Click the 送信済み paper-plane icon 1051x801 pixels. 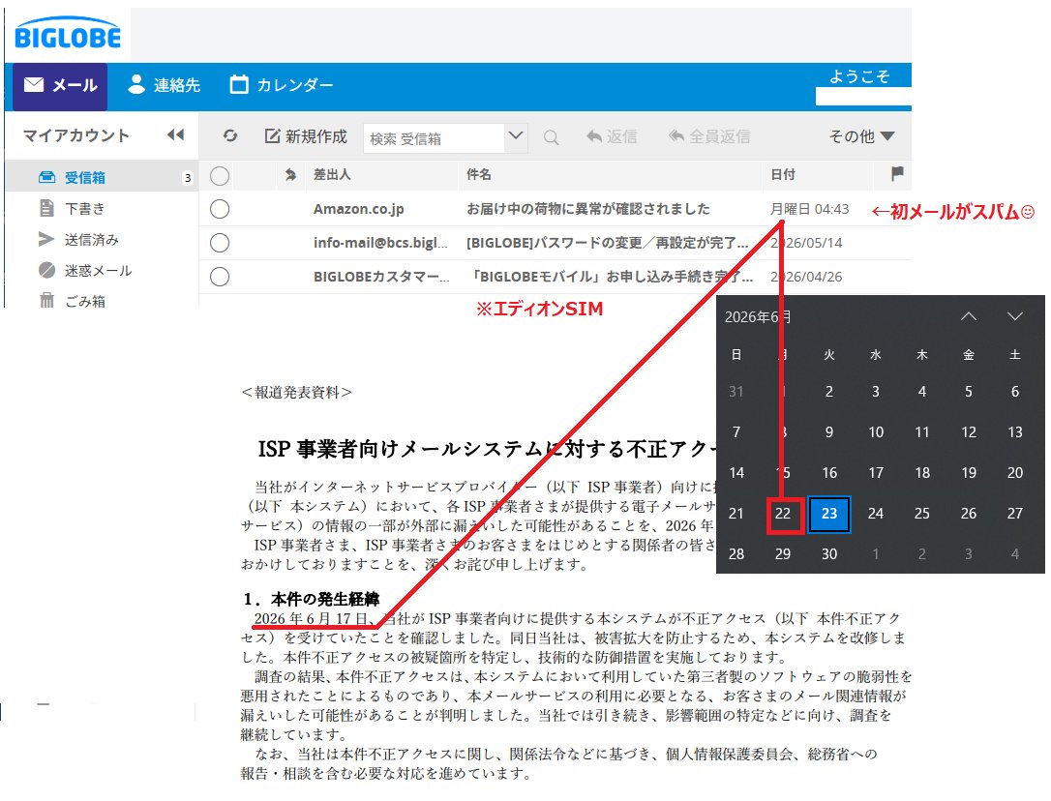click(46, 239)
